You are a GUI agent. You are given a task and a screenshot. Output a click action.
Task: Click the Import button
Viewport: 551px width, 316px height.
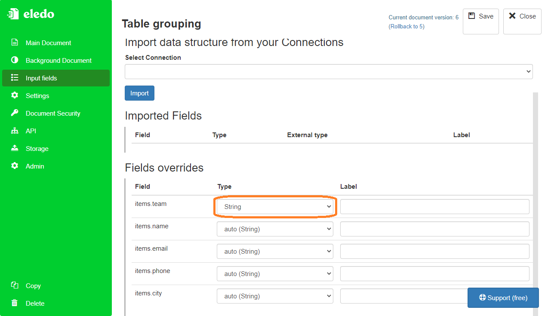(139, 93)
